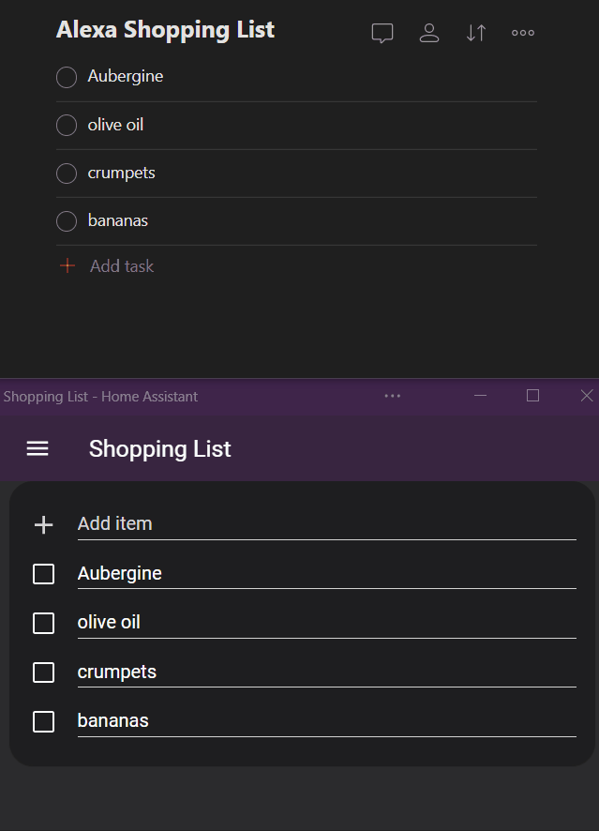The height and width of the screenshot is (831, 599).
Task: Click the plus icon beside Add task
Action: [67, 265]
